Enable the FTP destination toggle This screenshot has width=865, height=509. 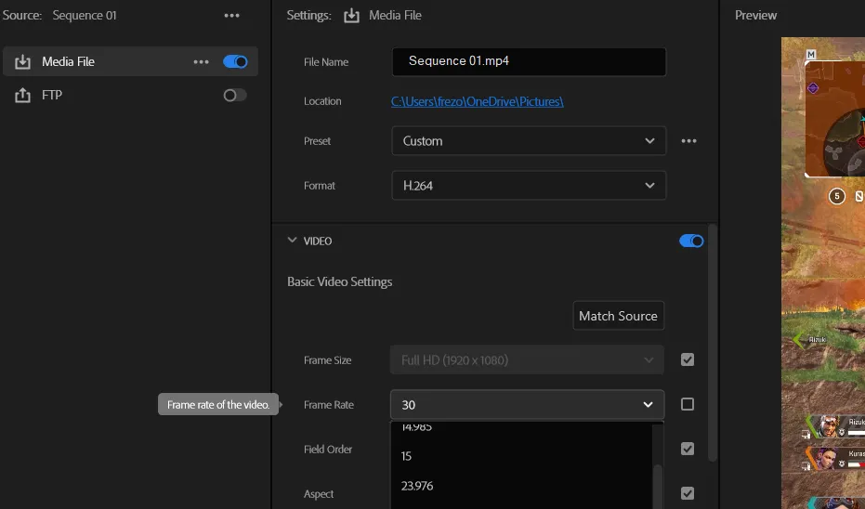(x=235, y=96)
